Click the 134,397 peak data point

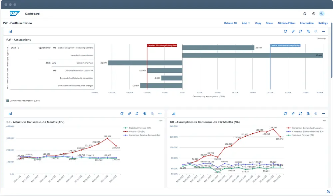pos(273,129)
